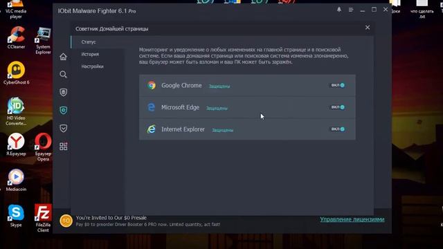This screenshot has height=249, width=443.
Task: Open Skype desktop shortcut
Action: pyautogui.click(x=16, y=216)
